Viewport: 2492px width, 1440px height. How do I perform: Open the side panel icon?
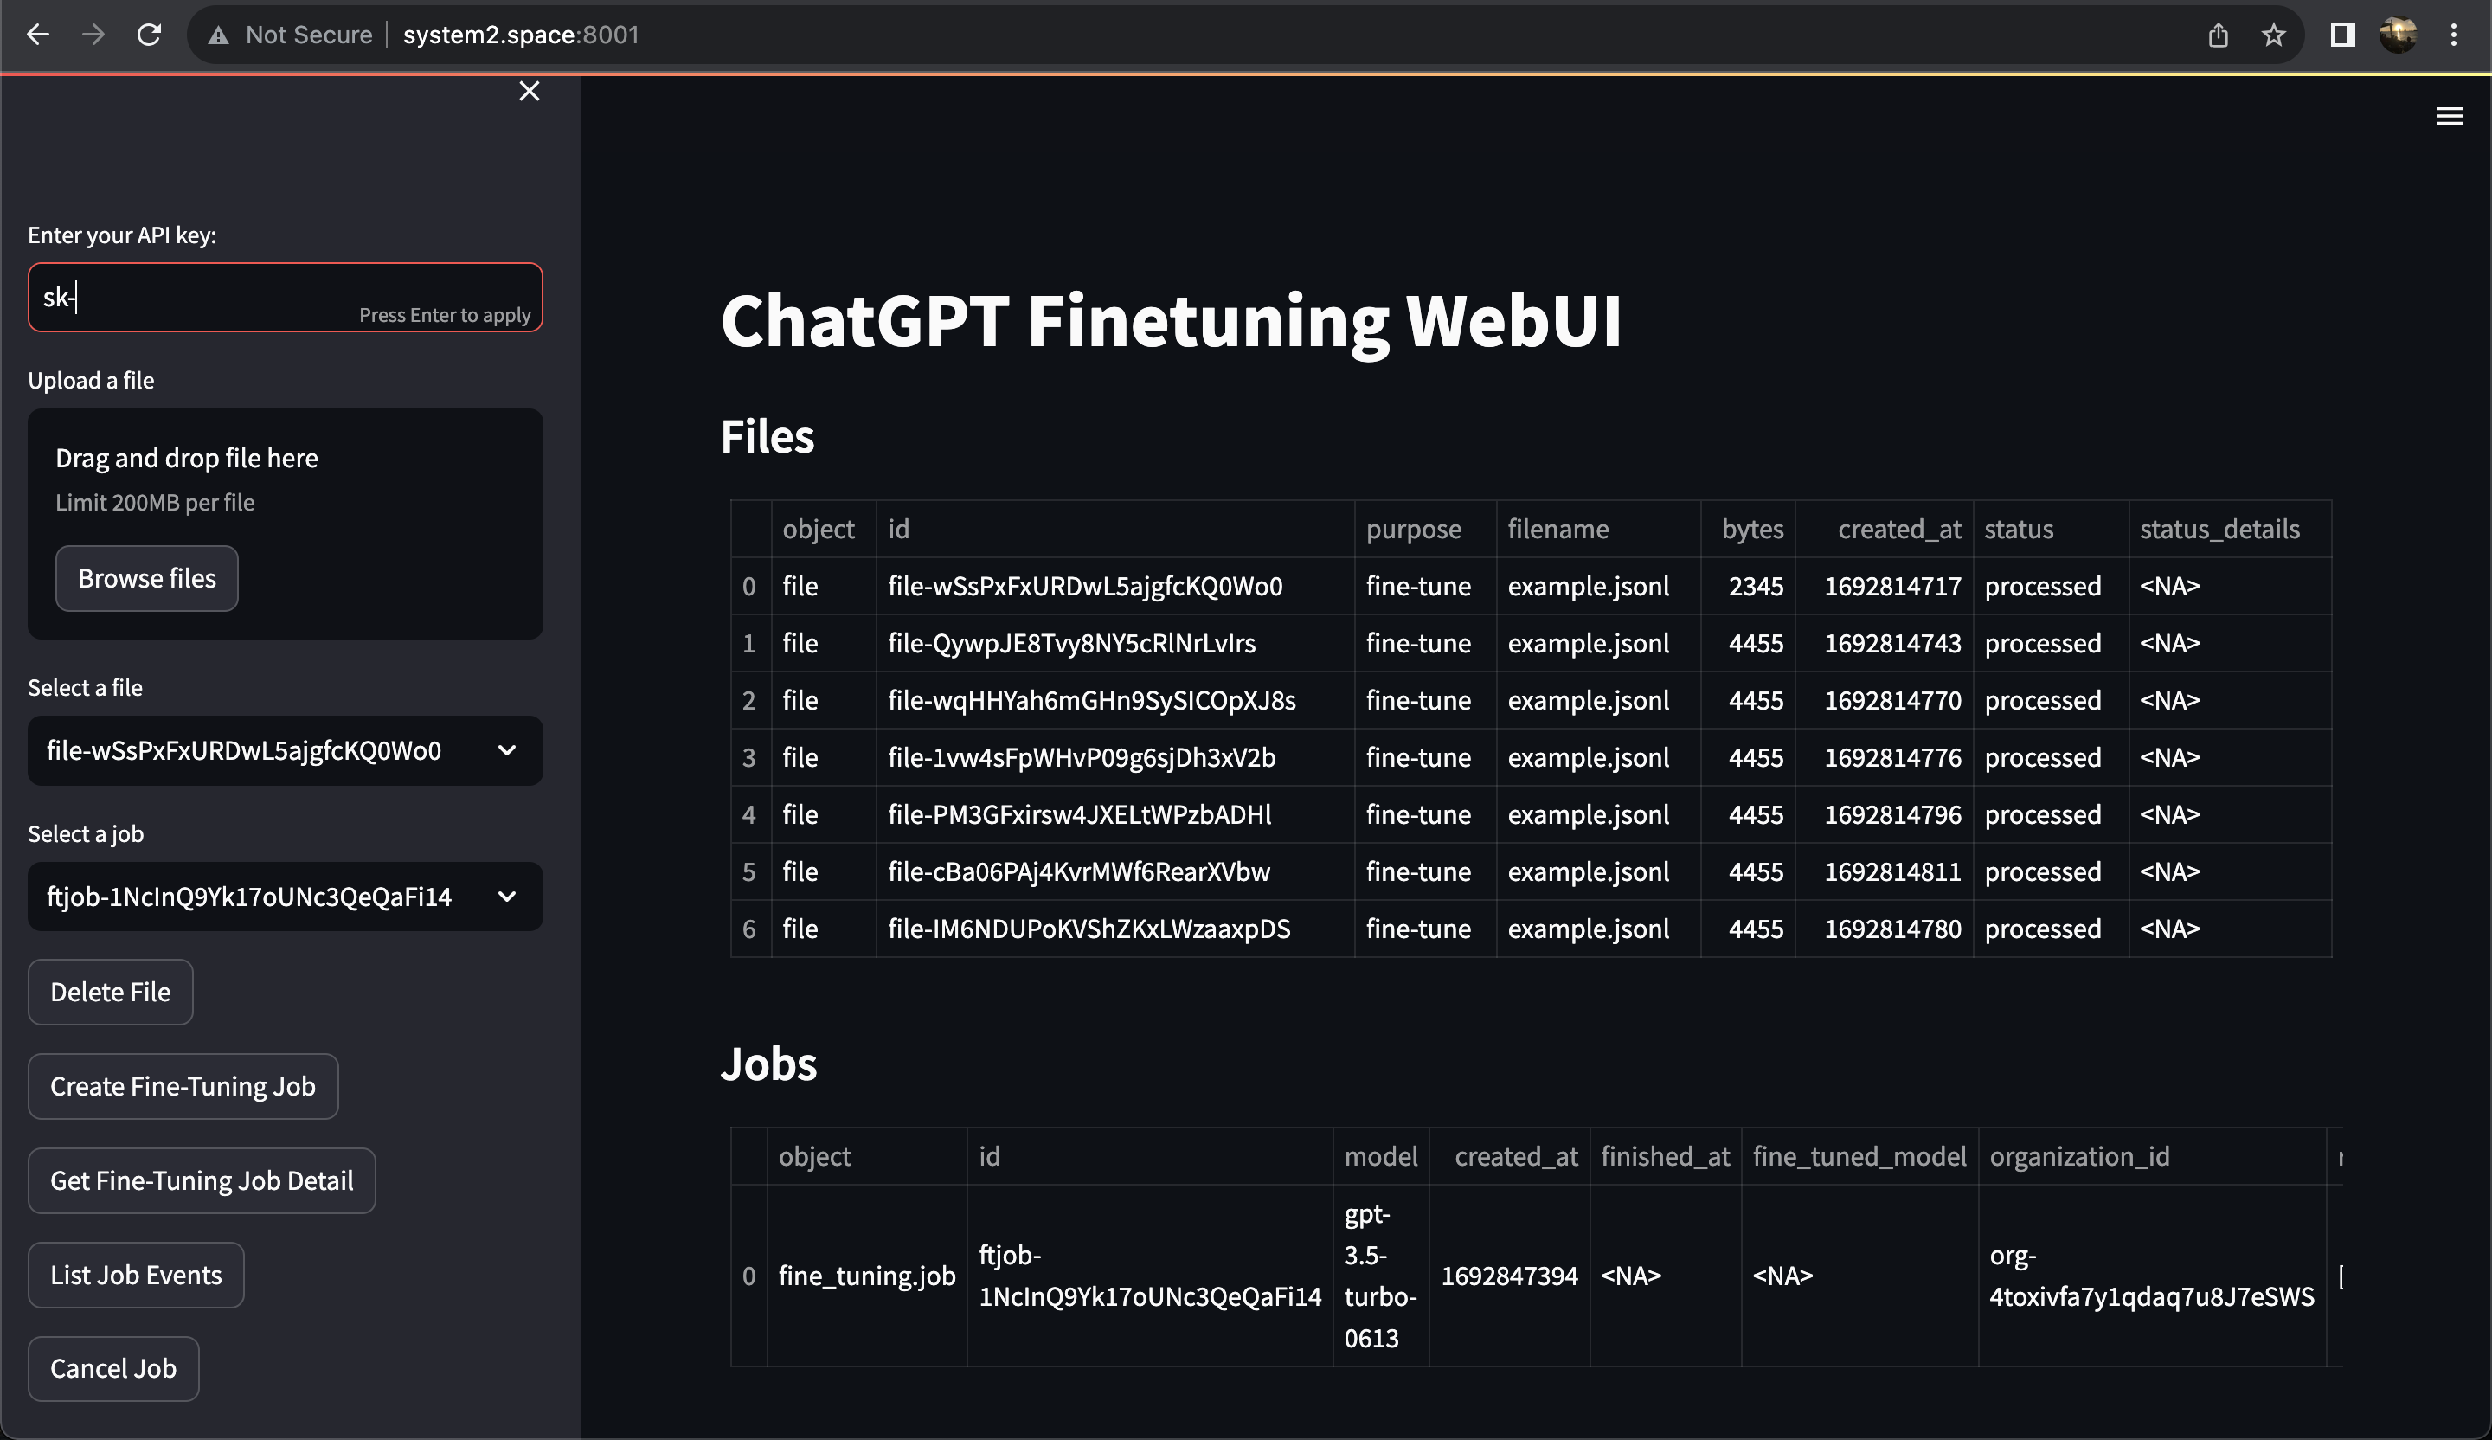click(x=2341, y=35)
